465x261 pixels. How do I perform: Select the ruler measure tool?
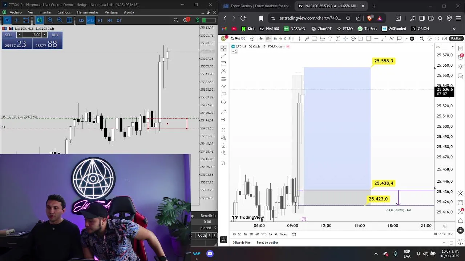(x=223, y=112)
